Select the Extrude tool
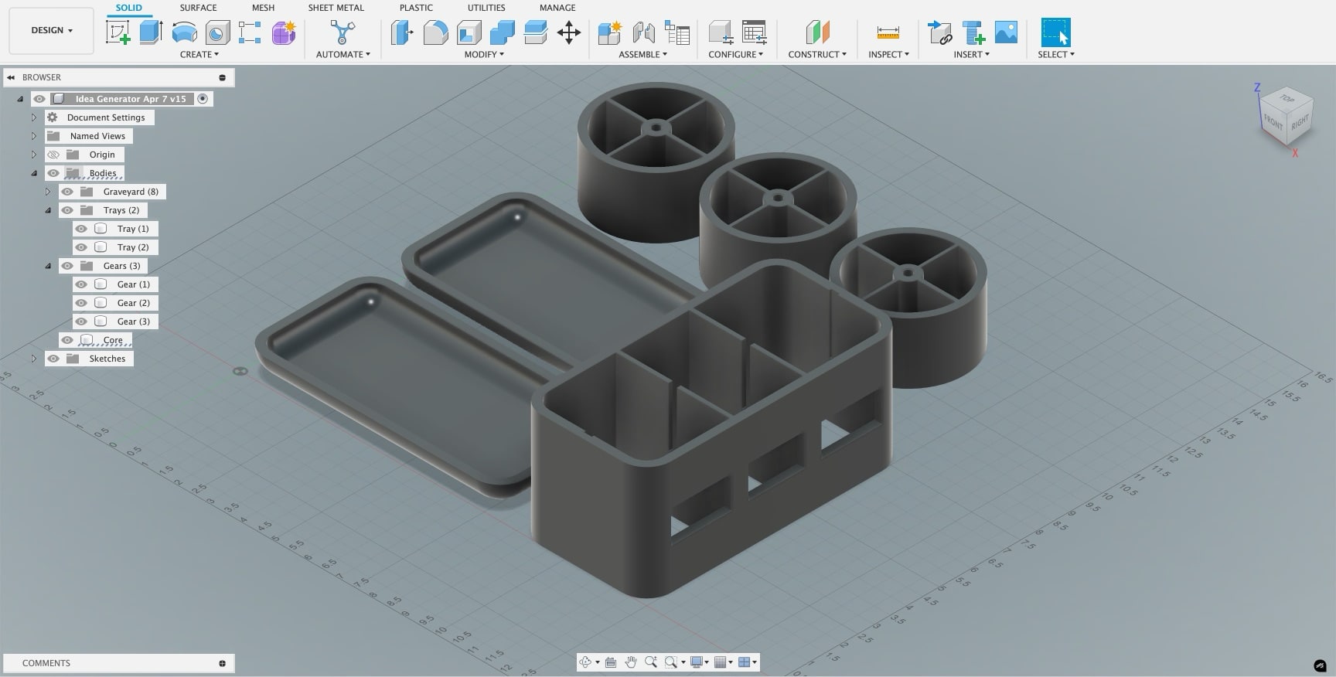Image resolution: width=1336 pixels, height=677 pixels. (x=151, y=32)
